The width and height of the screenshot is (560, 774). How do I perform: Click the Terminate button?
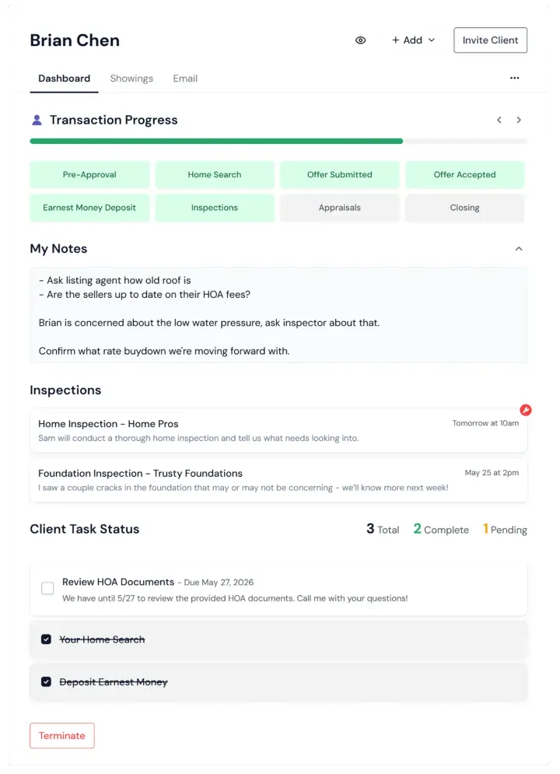62,736
